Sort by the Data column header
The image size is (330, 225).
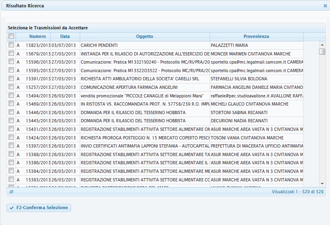pos(65,36)
